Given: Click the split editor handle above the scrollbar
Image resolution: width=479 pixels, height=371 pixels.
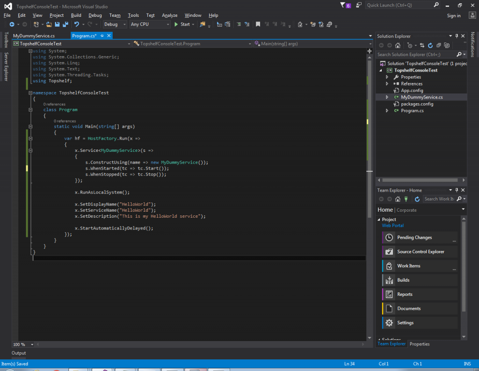Looking at the screenshot, I should tap(370, 51).
